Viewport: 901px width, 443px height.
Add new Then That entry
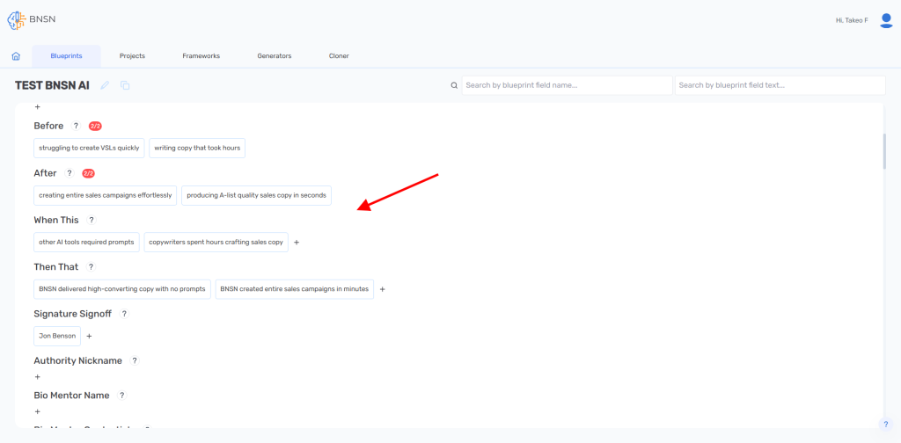(382, 289)
